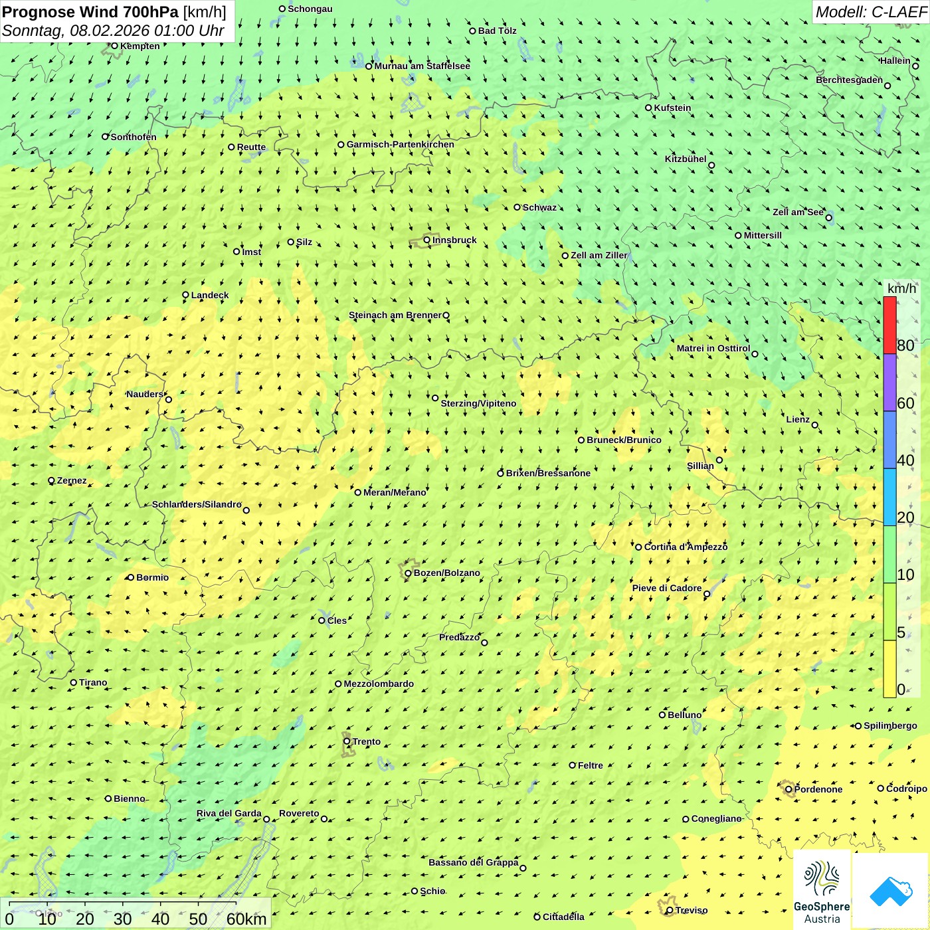Click the lime 5 km/h legend swatch
This screenshot has width=930, height=930.
[x=889, y=612]
